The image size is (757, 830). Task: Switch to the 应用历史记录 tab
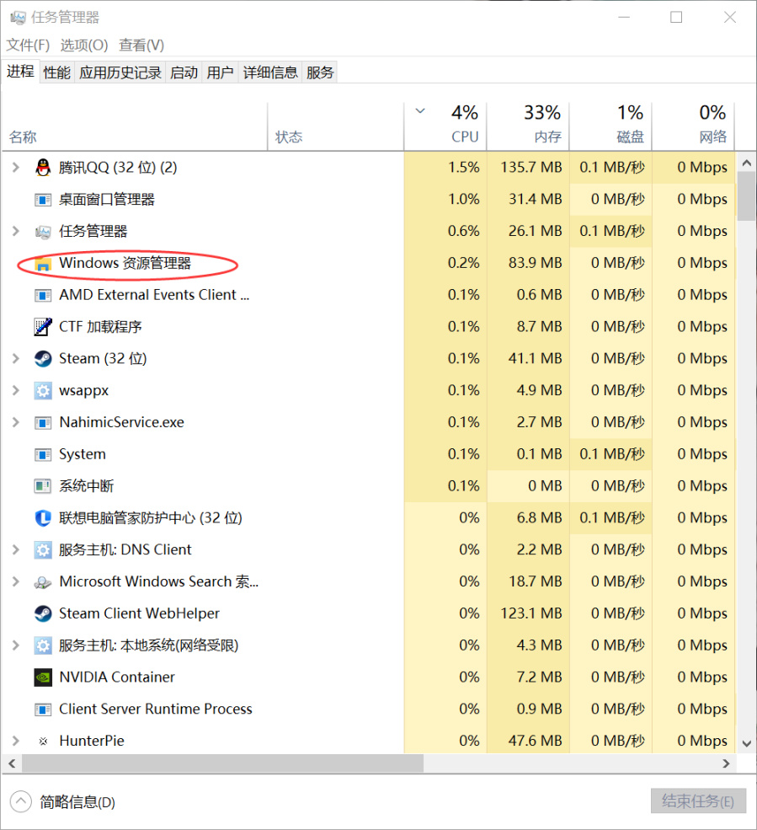pos(120,72)
